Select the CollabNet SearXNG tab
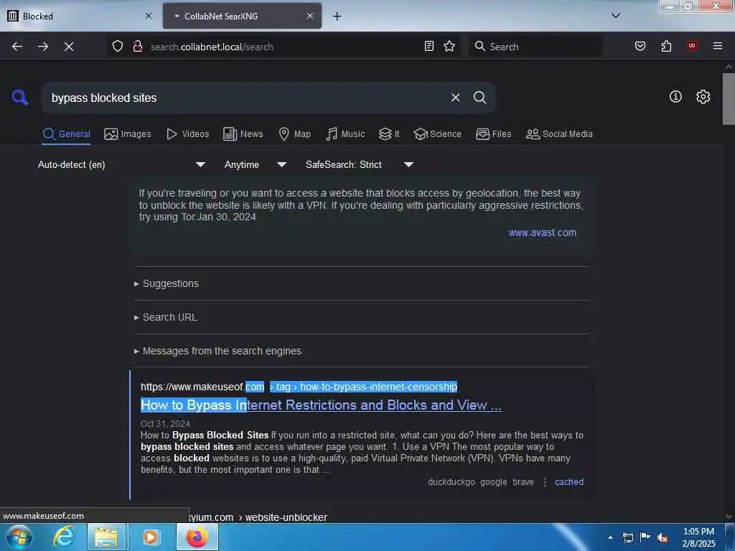This screenshot has height=551, width=735. click(242, 16)
